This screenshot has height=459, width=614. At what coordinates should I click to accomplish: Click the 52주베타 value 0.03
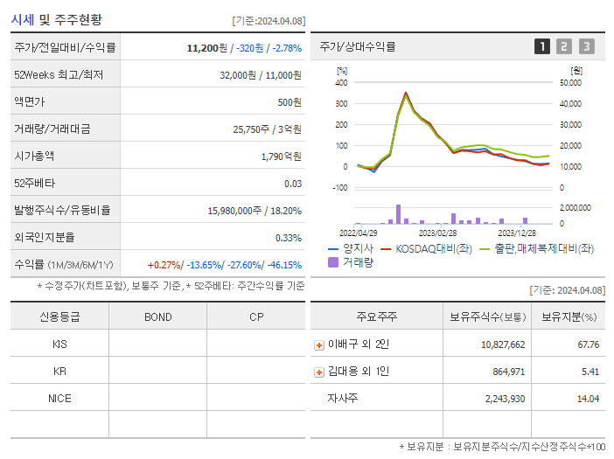[293, 184]
